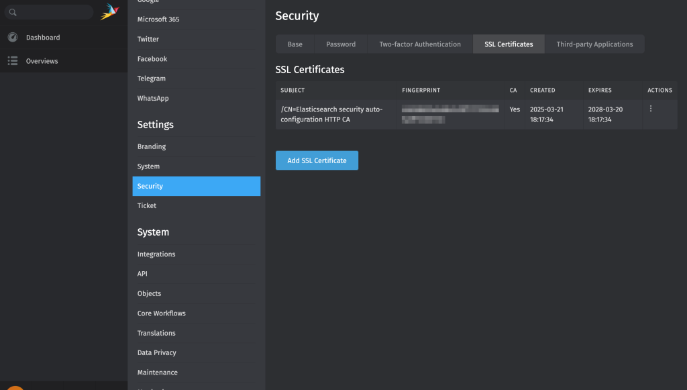
Task: Switch to the Base tab
Action: coord(295,44)
